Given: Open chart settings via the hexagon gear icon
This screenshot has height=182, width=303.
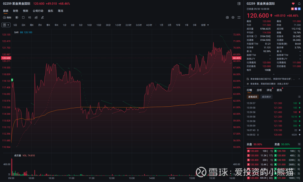Looking at the screenshot, I should (x=233, y=18).
